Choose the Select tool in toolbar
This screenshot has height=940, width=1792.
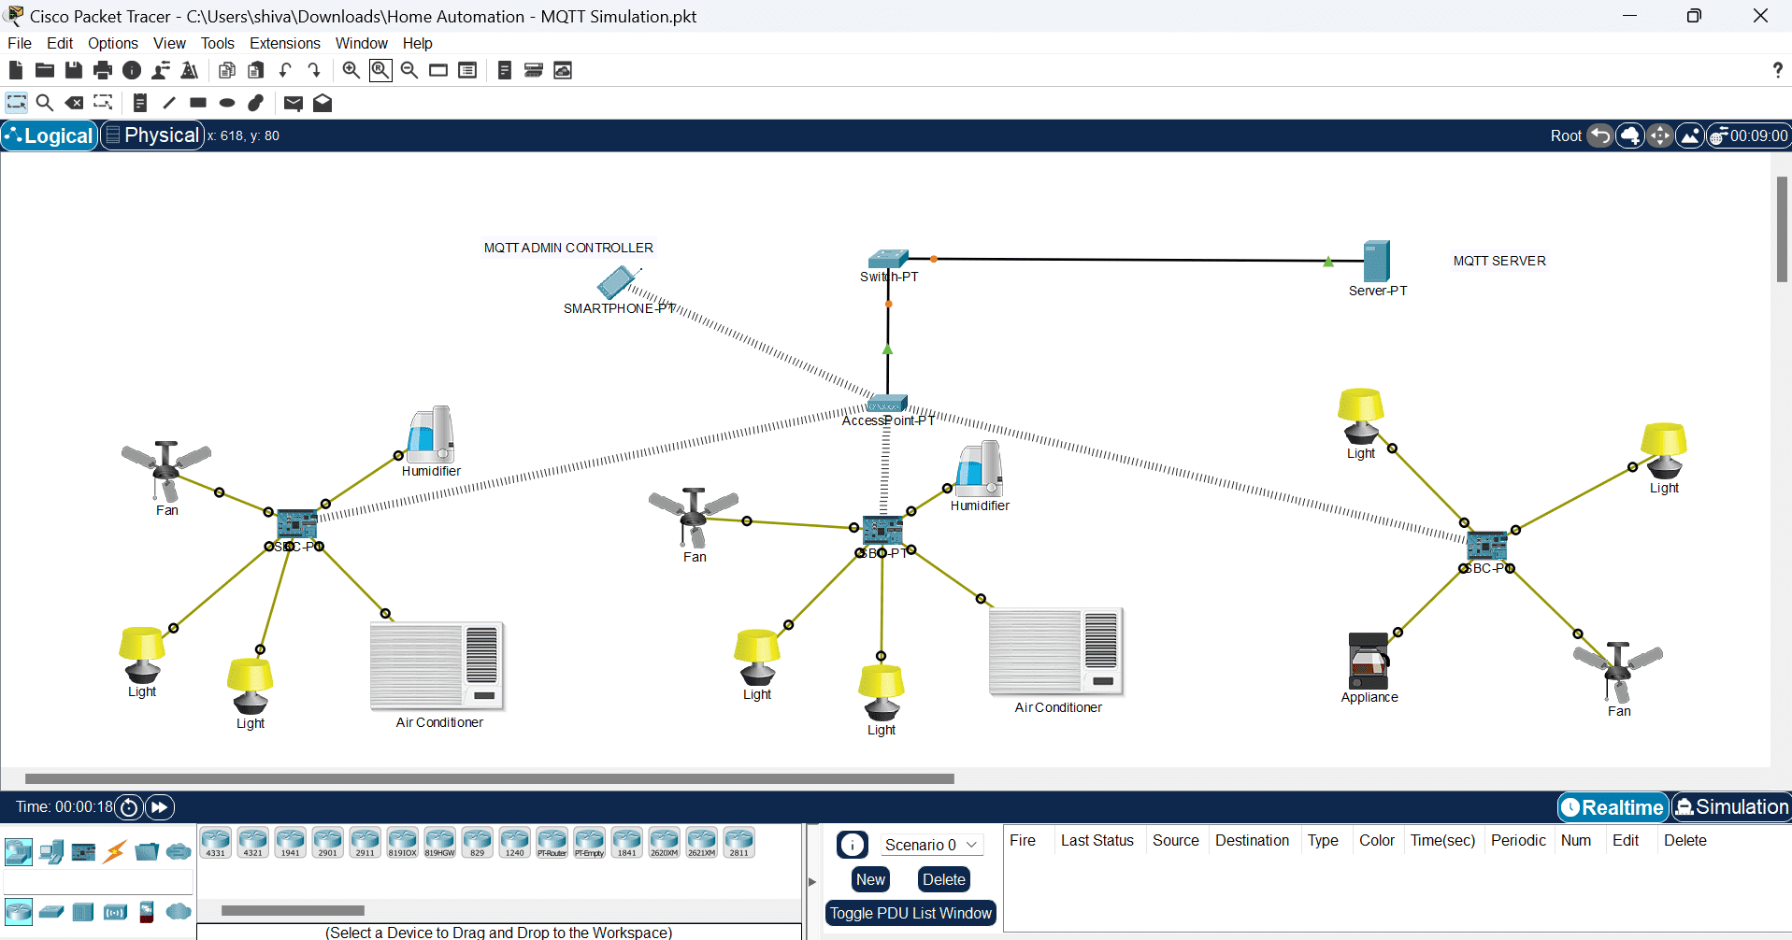point(16,103)
